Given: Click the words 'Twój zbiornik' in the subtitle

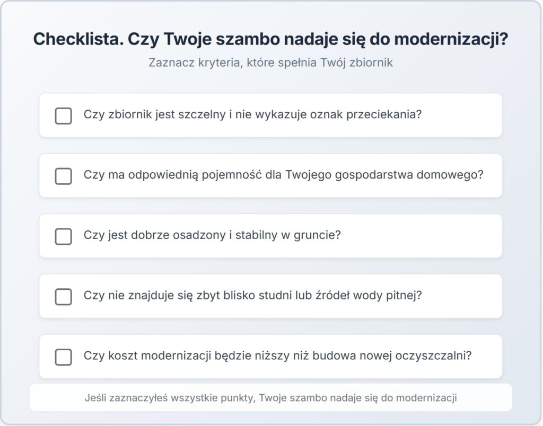Looking at the screenshot, I should tap(357, 63).
